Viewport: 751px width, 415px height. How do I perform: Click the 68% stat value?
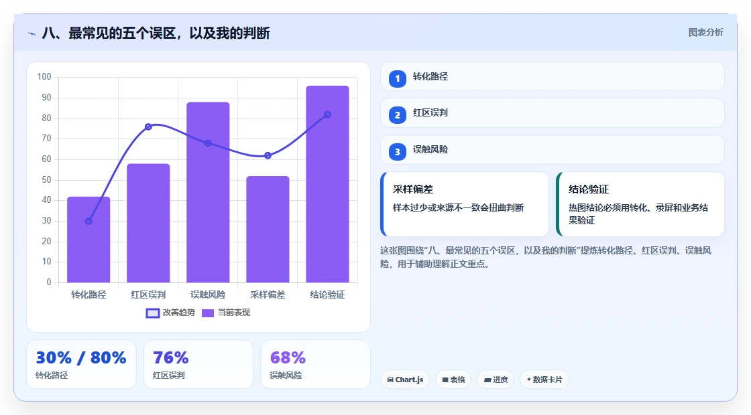click(288, 357)
